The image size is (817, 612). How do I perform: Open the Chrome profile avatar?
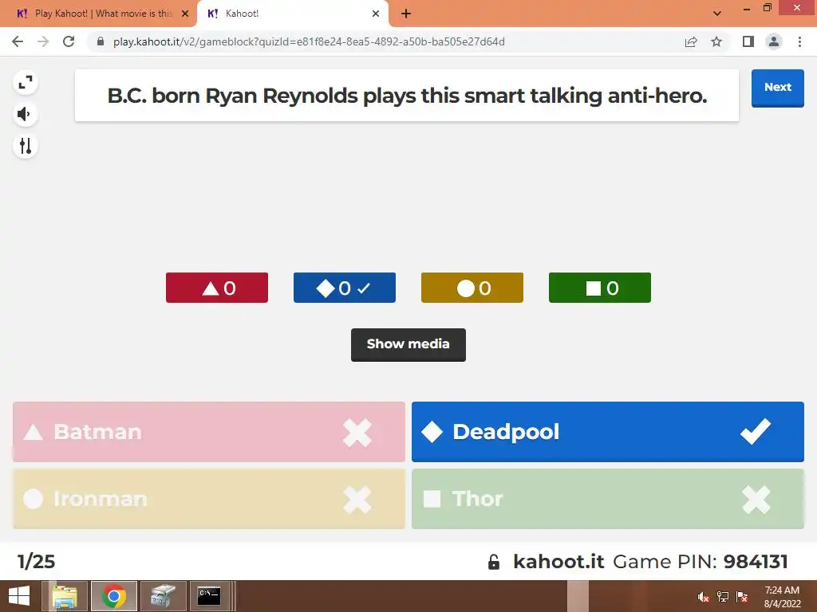pos(774,41)
